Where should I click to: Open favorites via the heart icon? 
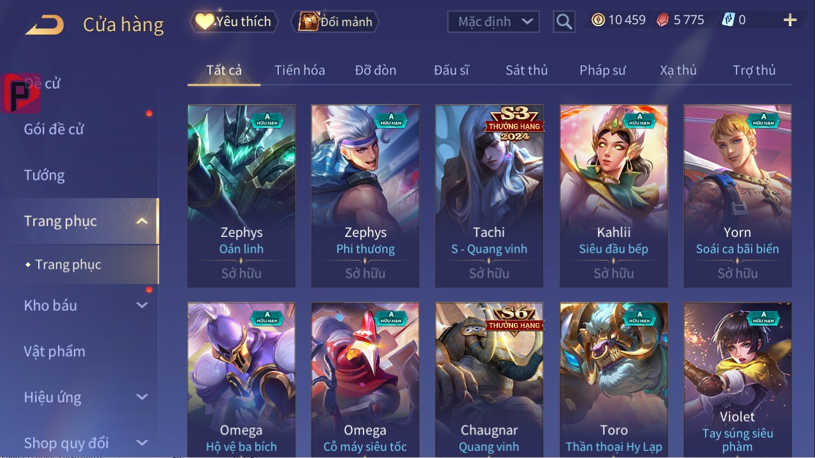pos(204,22)
